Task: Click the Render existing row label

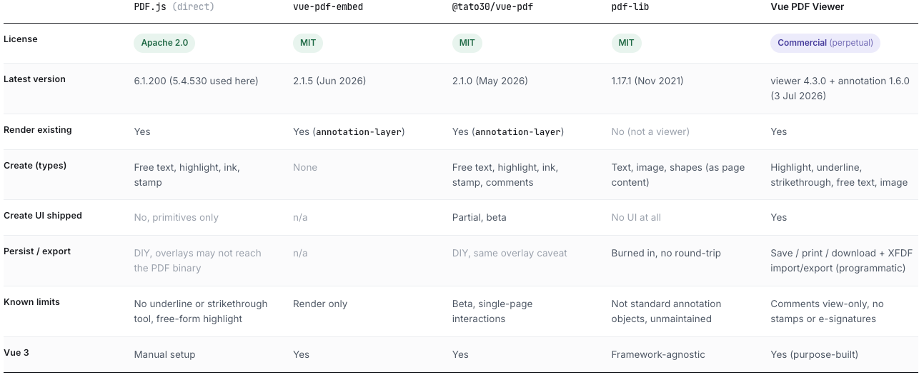Action: (38, 129)
